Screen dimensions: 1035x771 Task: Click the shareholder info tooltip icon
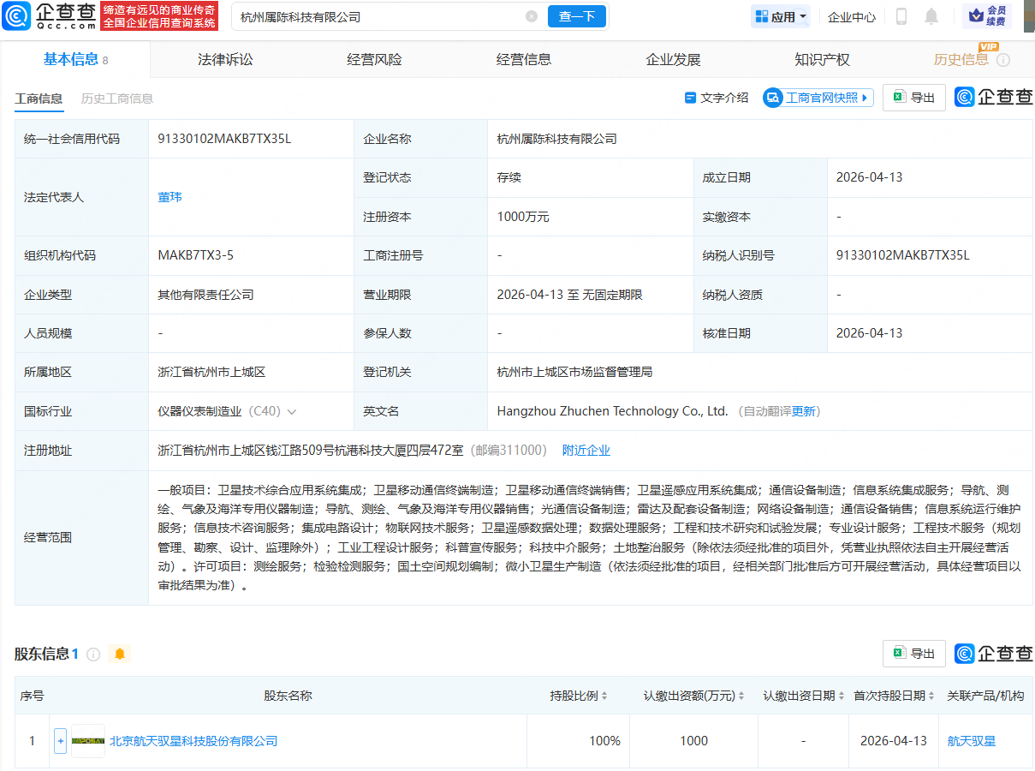click(x=93, y=654)
